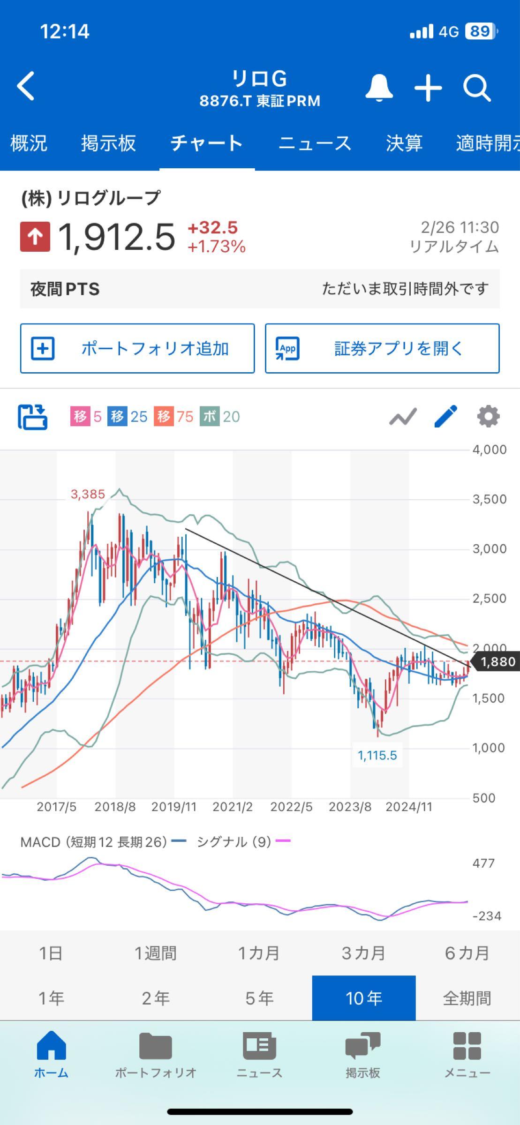Open the ニュース tab at top

coord(315,144)
